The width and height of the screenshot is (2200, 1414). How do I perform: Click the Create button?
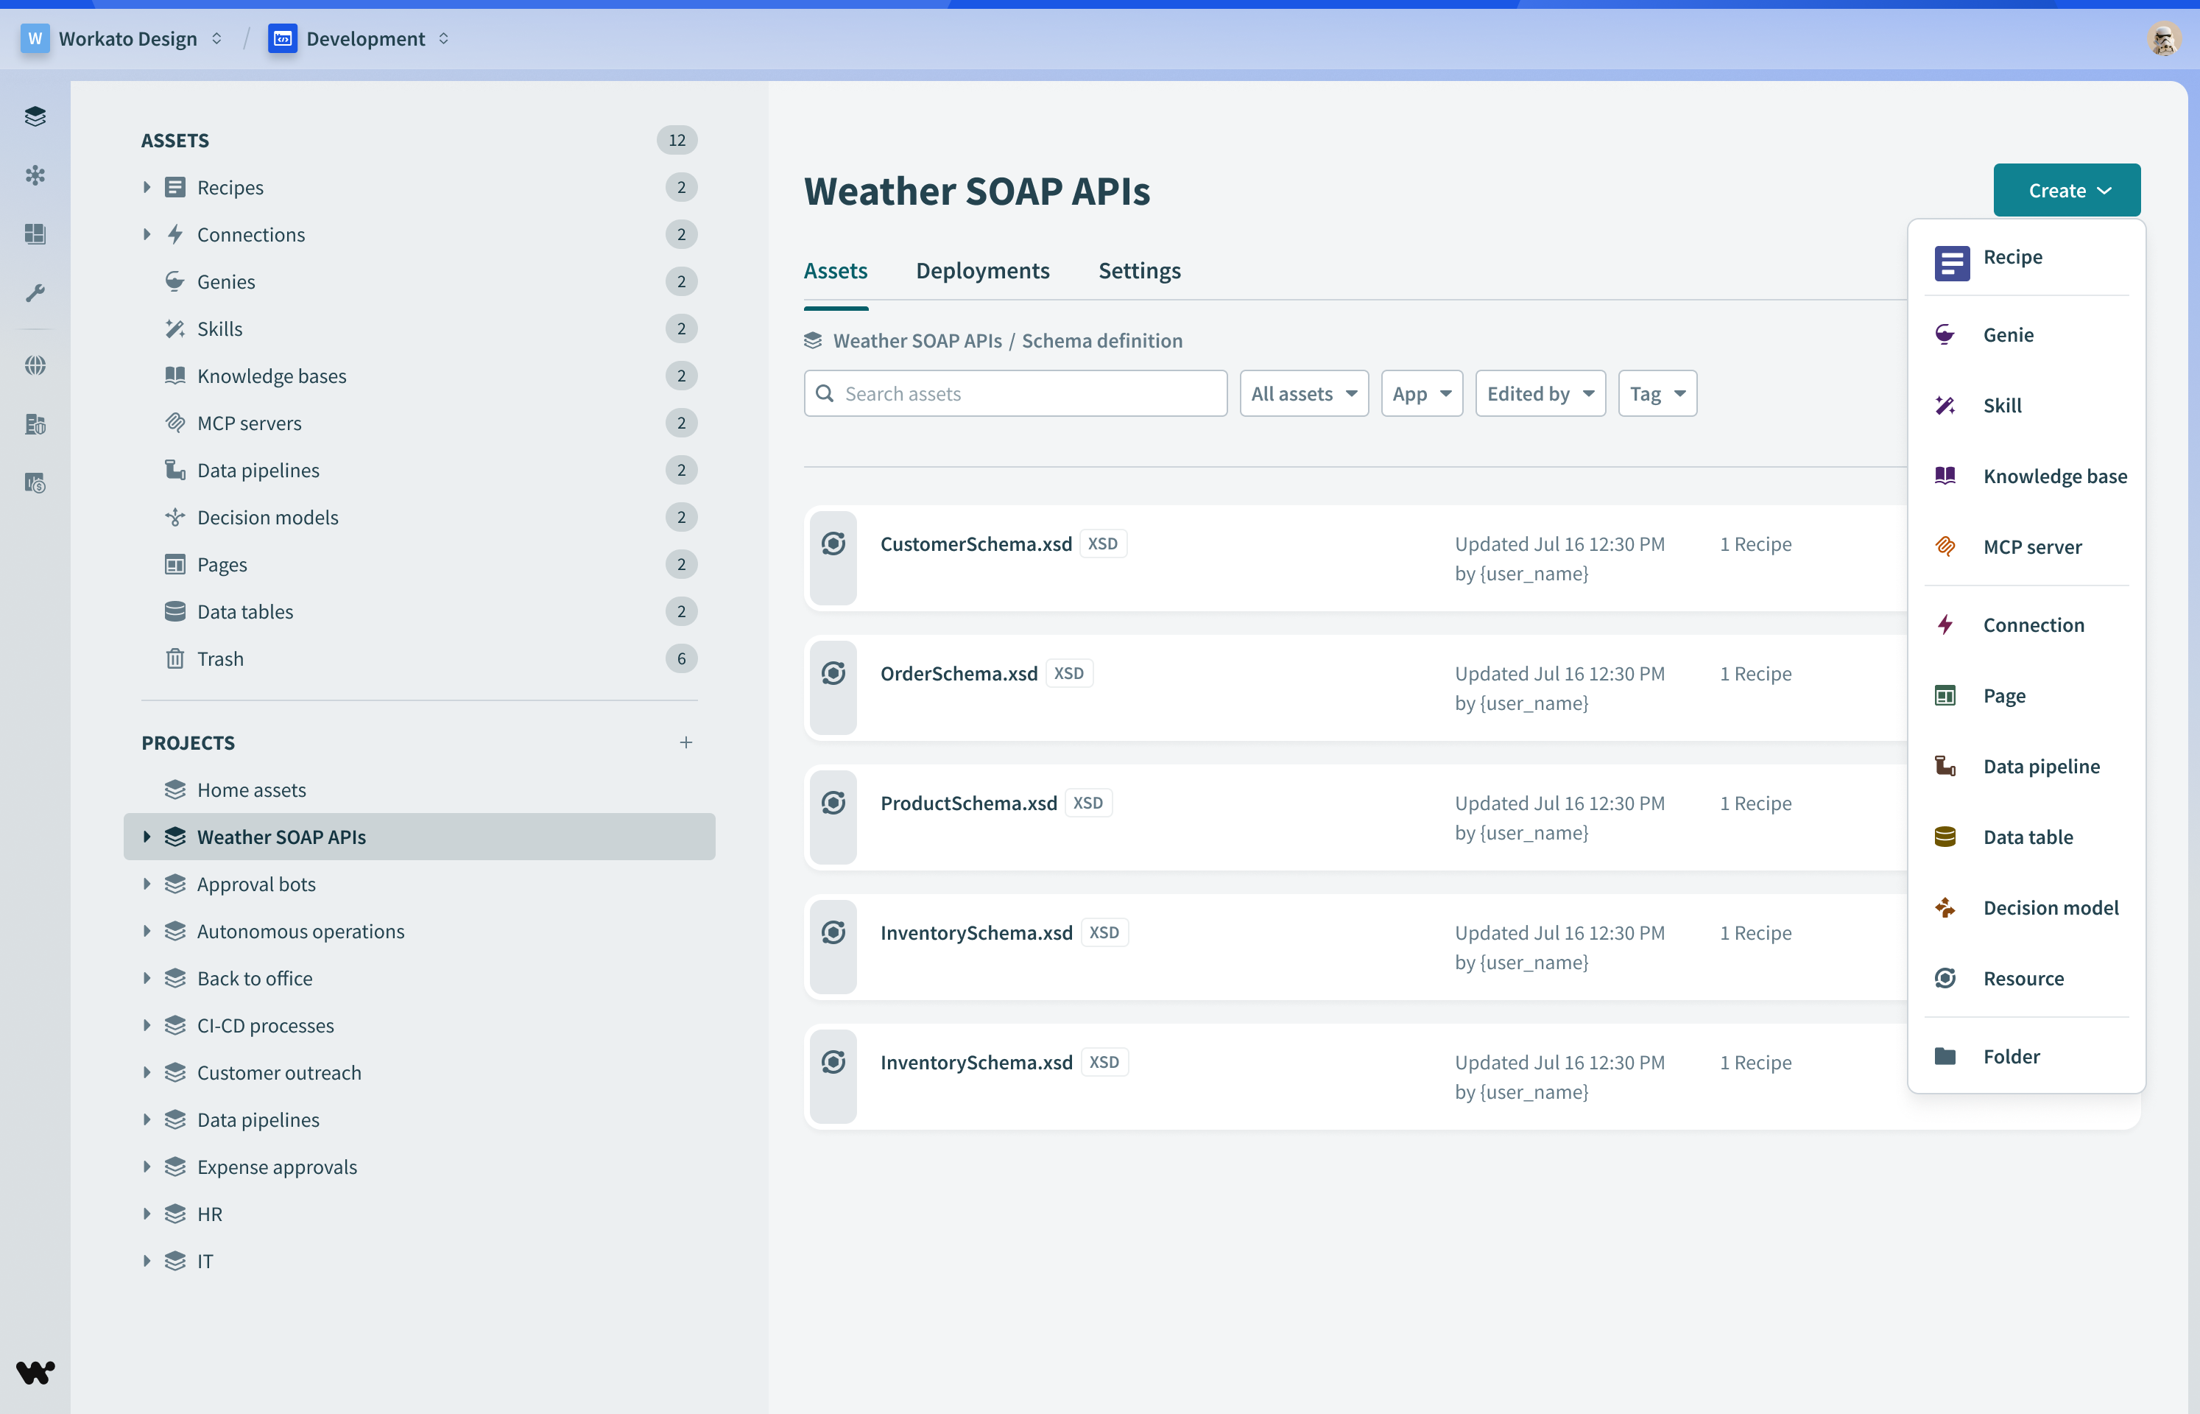pos(2066,190)
